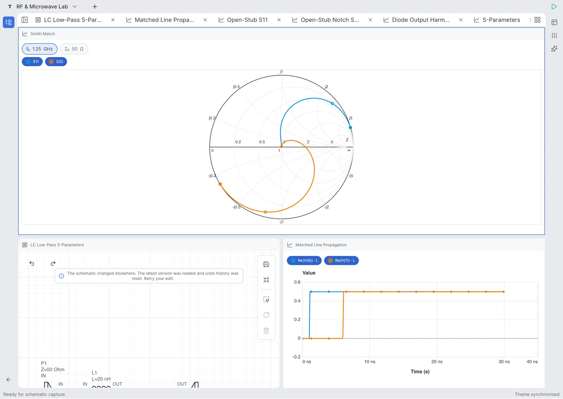
Task: Edit the f₀ 1.25 GHz frequency field
Action: (39, 49)
